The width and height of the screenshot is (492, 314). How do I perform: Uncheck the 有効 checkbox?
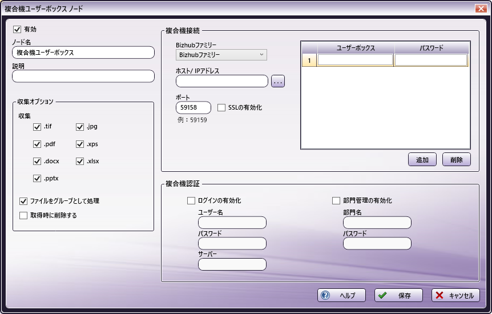[17, 30]
